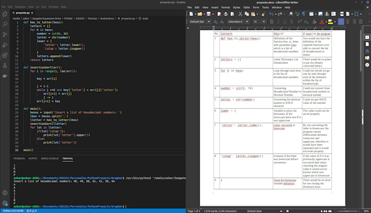The width and height of the screenshot is (371, 213).
Task: Expand the highlighting color dropdown arrow
Action: [335, 22]
